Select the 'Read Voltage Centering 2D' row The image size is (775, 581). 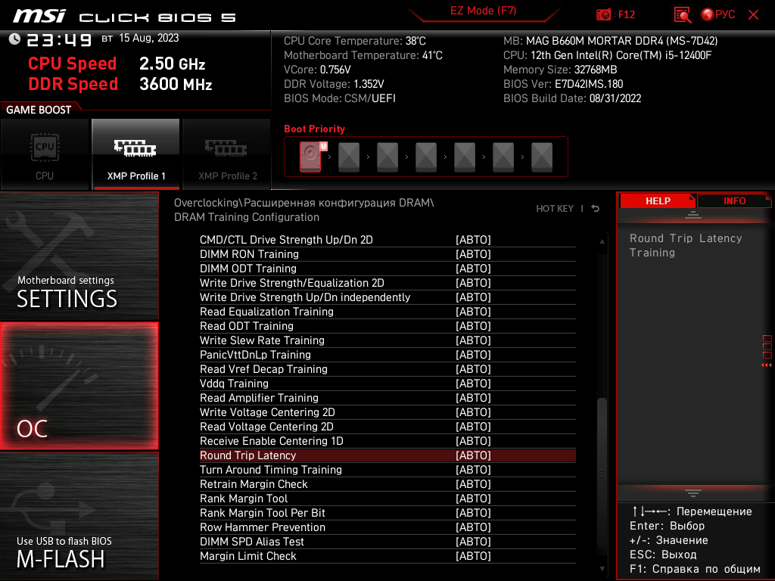click(x=387, y=427)
